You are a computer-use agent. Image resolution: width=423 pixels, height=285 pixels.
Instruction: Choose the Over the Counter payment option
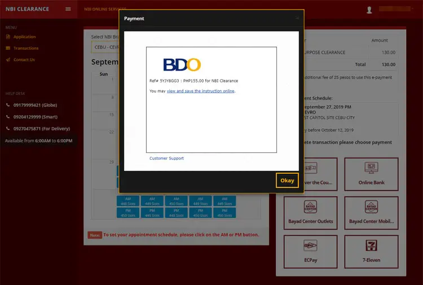[x=321, y=174]
